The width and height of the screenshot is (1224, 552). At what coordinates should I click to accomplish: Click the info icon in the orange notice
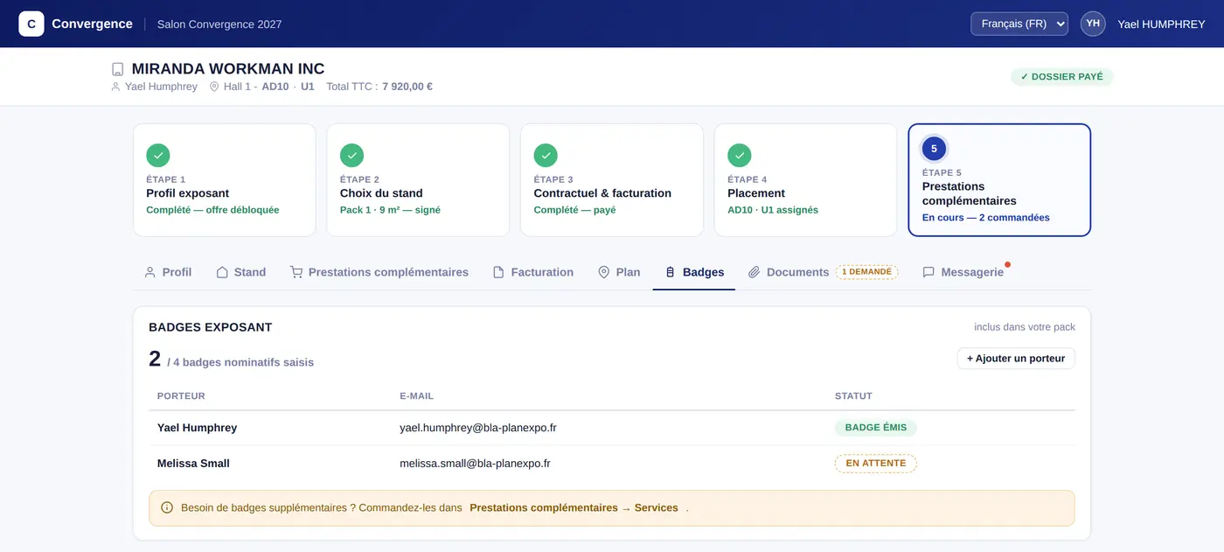[x=167, y=507]
